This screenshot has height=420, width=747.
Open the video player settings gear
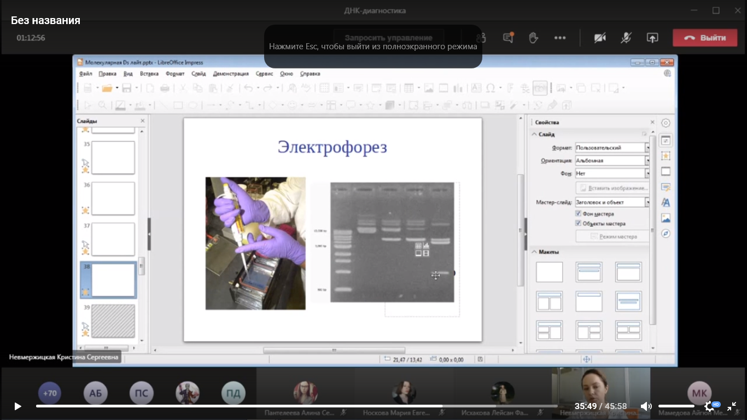coord(710,406)
